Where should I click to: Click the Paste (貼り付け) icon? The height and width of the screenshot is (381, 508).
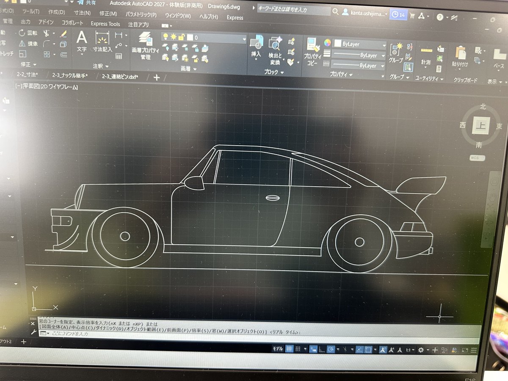click(461, 56)
